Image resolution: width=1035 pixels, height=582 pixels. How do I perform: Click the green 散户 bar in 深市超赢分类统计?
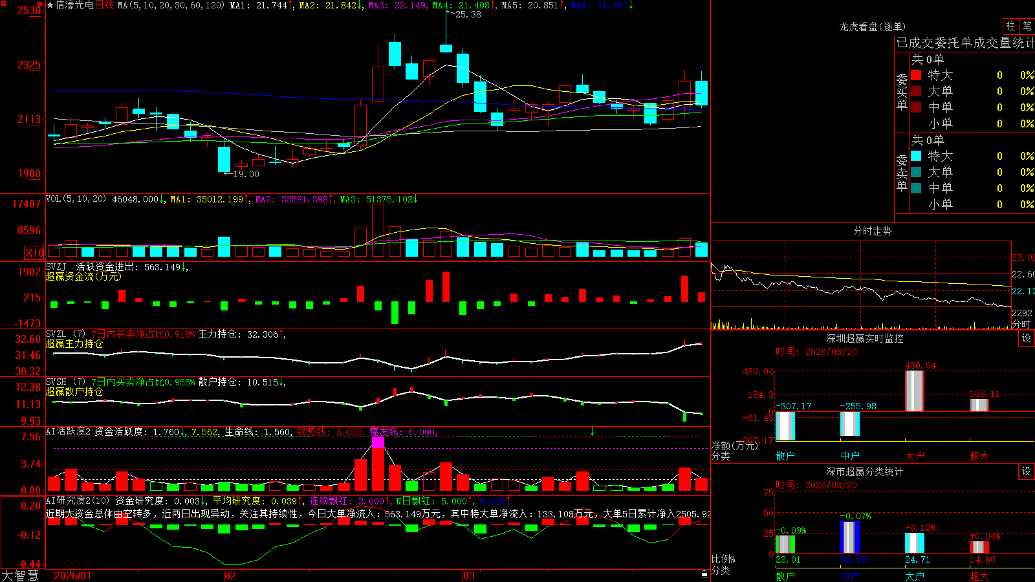pos(785,544)
